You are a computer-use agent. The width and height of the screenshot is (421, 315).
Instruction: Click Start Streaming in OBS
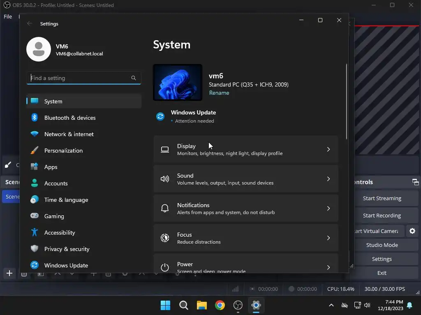386,198
